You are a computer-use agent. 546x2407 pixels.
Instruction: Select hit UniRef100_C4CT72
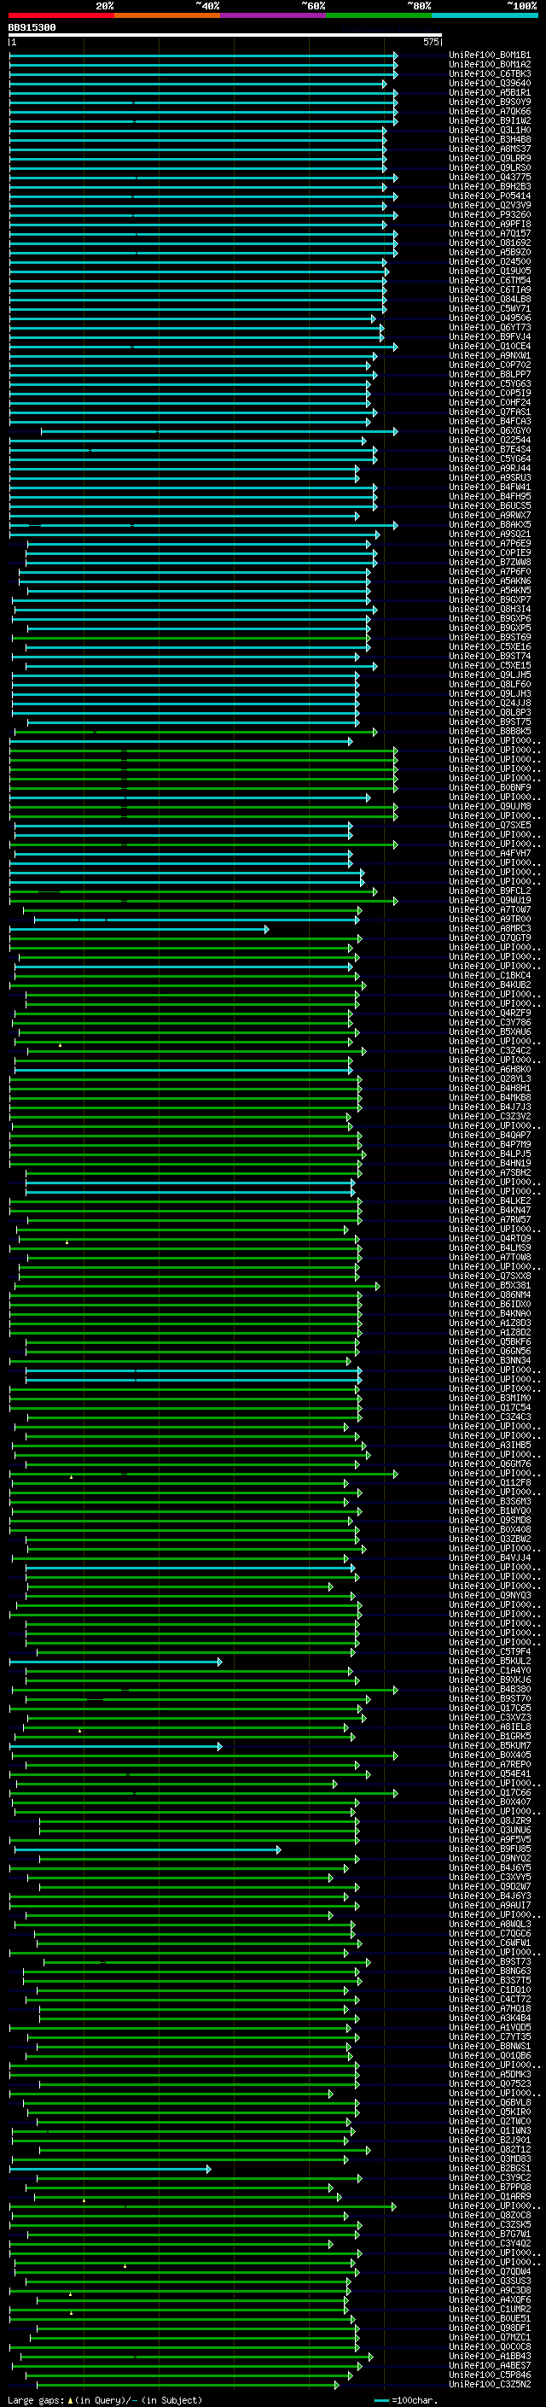click(x=490, y=2000)
